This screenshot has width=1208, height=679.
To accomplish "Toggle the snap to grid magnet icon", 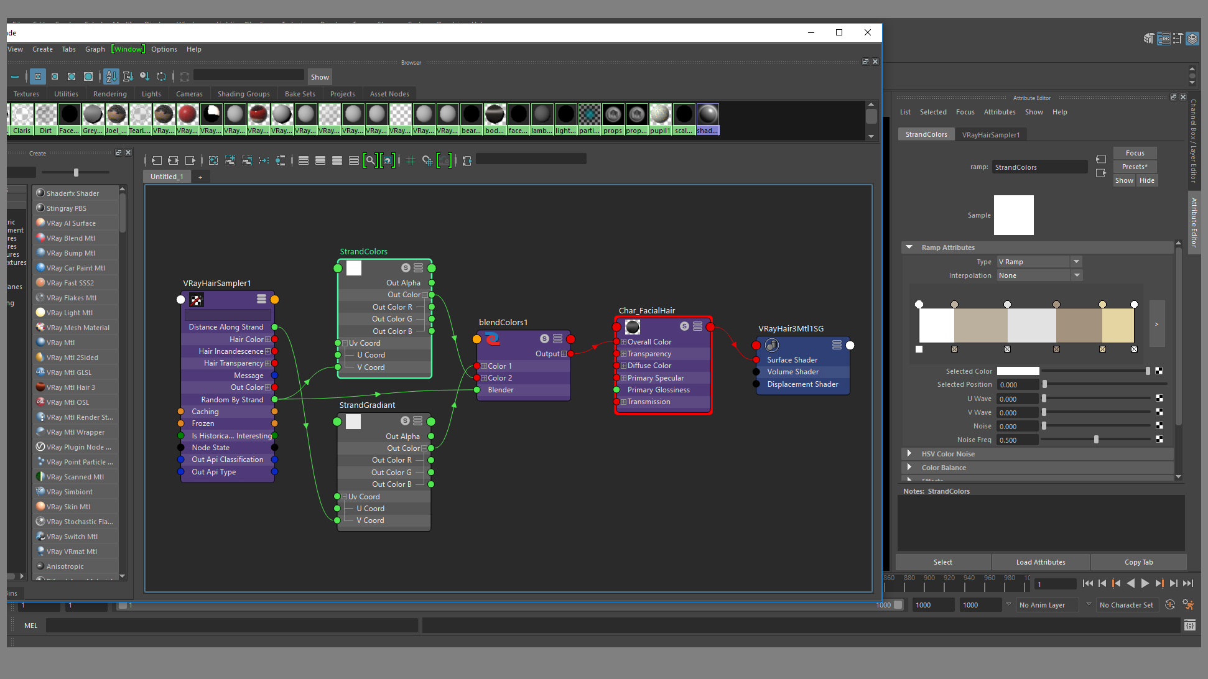I will pos(427,160).
